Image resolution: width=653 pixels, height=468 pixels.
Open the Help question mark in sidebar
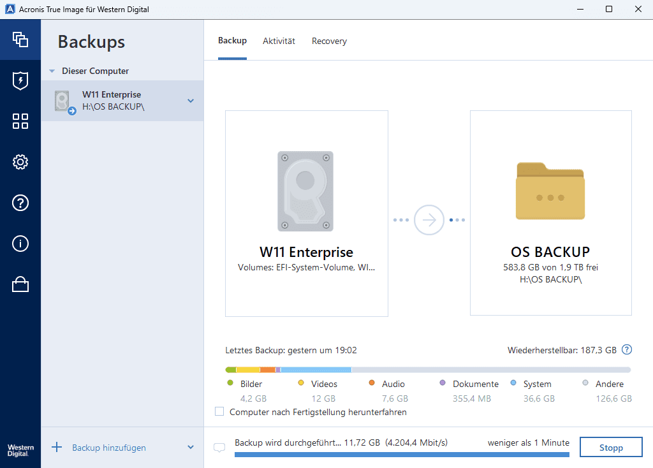(20, 203)
